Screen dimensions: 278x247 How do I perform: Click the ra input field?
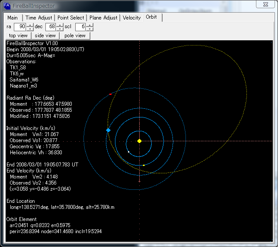[20, 27]
